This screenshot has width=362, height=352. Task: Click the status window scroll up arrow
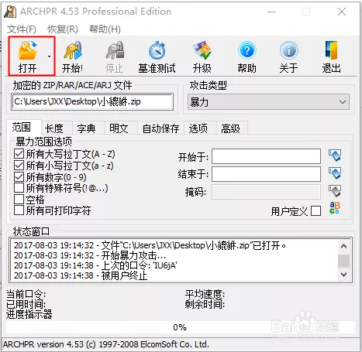tap(343, 246)
